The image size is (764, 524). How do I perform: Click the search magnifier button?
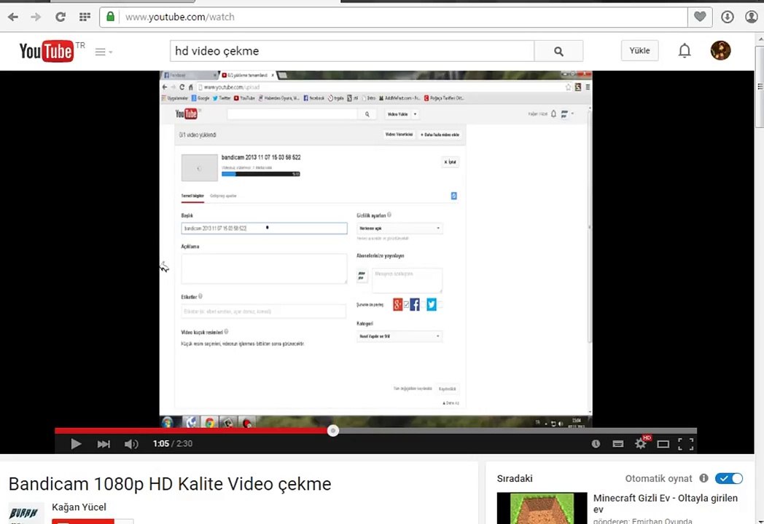coord(558,51)
